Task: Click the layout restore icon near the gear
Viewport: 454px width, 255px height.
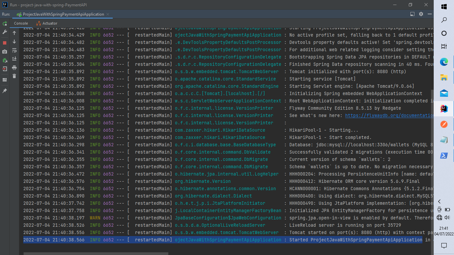Action: click(412, 14)
